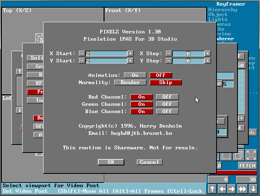Click the partly hidden HOLD button
260x196 pixels.
click(219, 165)
